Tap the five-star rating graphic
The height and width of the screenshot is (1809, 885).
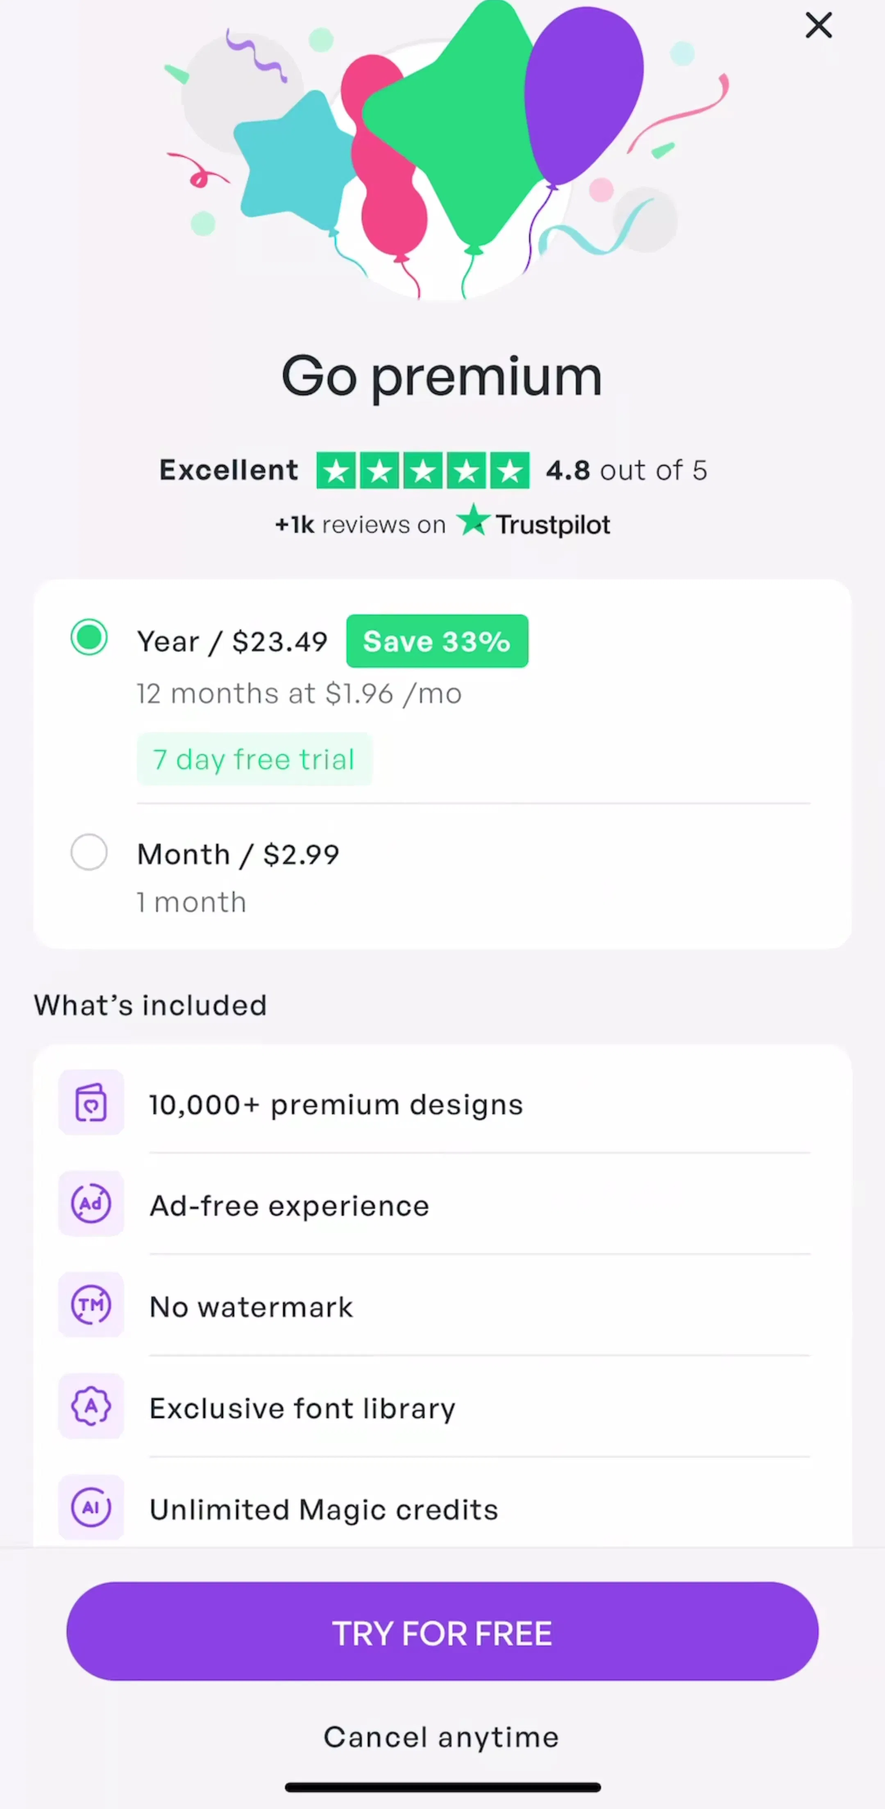point(422,470)
